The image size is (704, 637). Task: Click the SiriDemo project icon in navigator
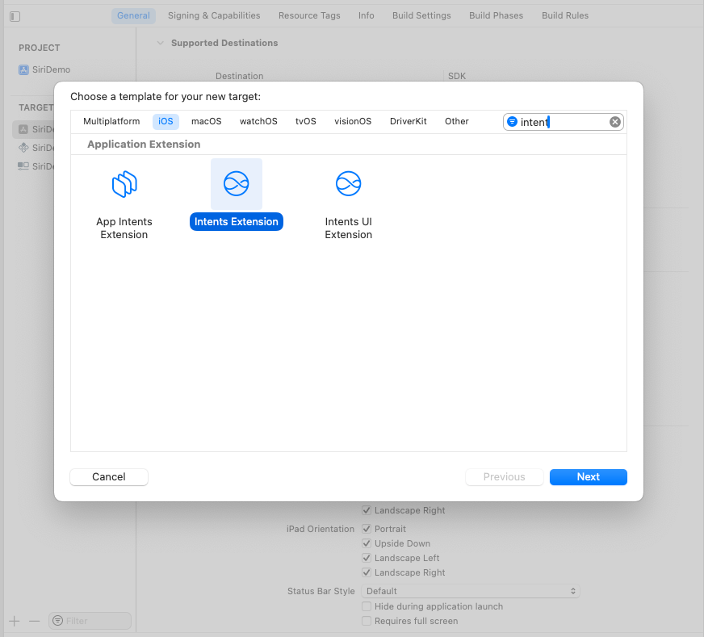click(24, 69)
